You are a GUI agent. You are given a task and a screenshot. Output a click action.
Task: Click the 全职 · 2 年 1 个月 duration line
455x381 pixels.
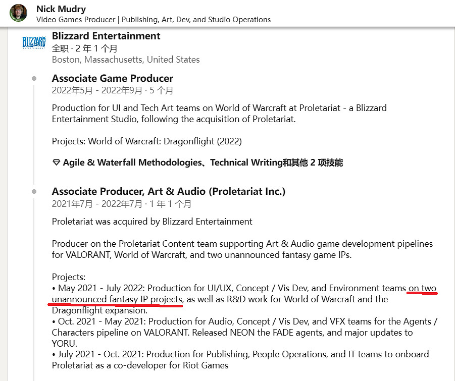84,48
